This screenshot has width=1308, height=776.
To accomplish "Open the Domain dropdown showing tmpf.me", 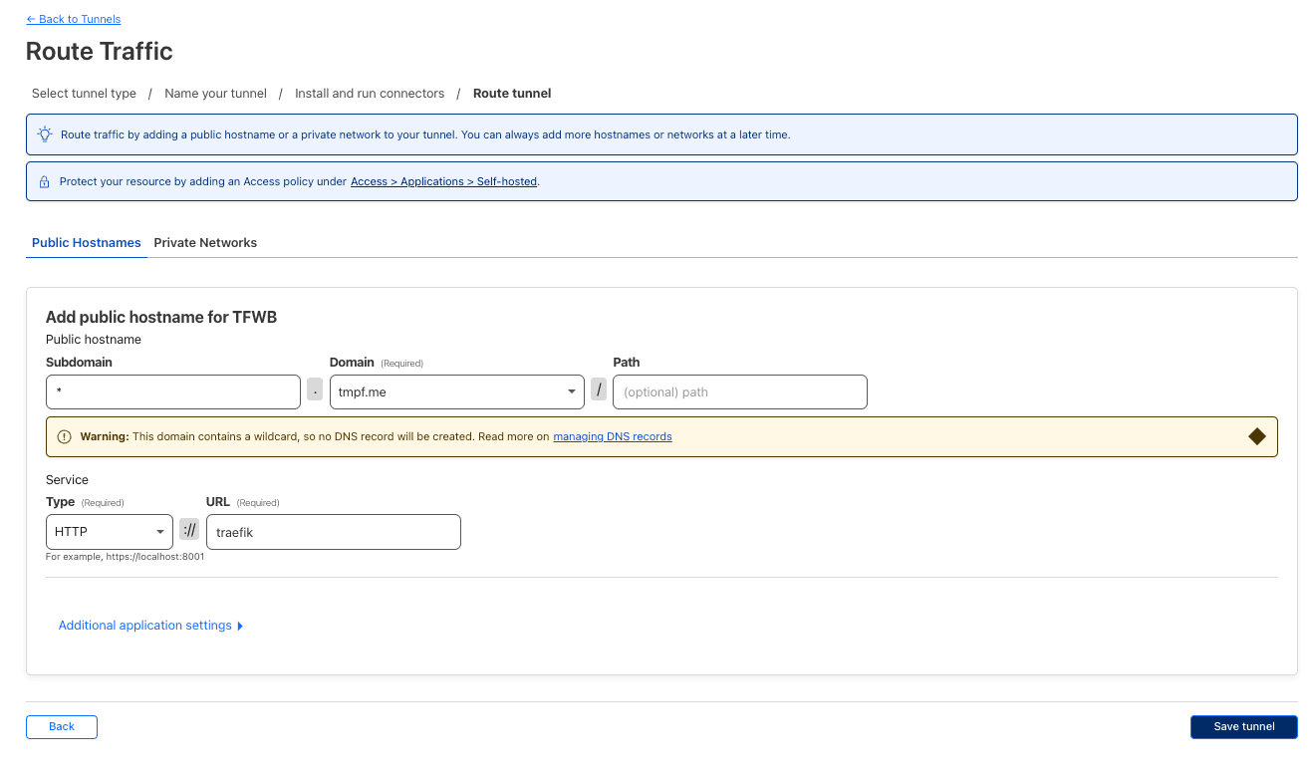I will pos(457,392).
